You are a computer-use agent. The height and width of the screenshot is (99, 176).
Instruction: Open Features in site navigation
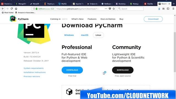tap(92, 19)
